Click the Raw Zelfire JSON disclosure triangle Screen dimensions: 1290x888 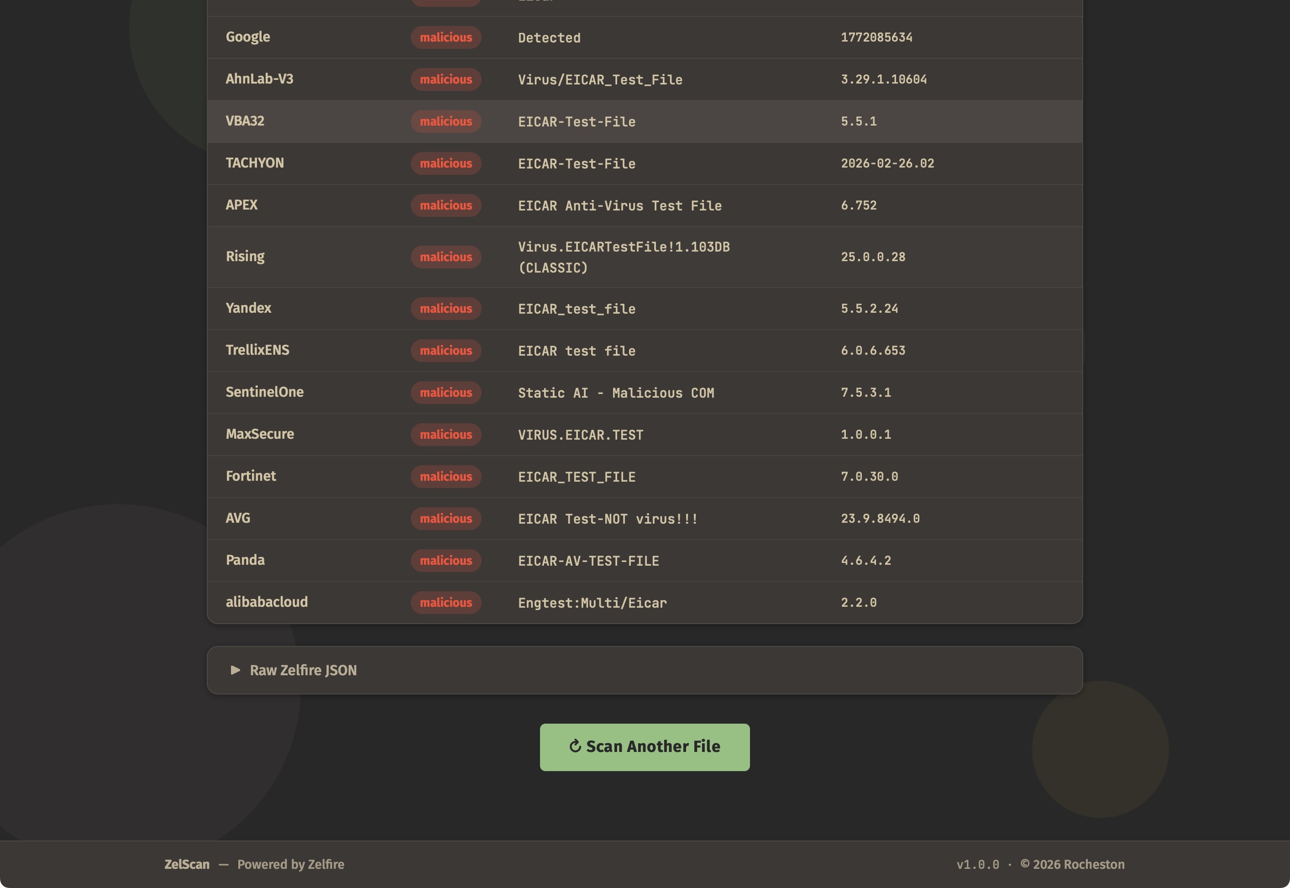[x=235, y=670]
